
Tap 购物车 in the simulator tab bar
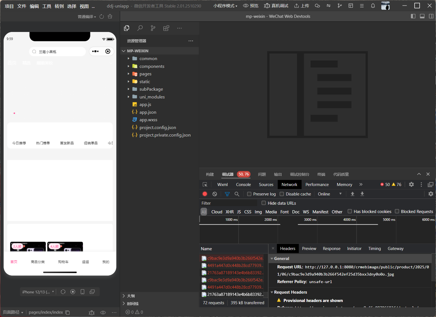coord(63,262)
